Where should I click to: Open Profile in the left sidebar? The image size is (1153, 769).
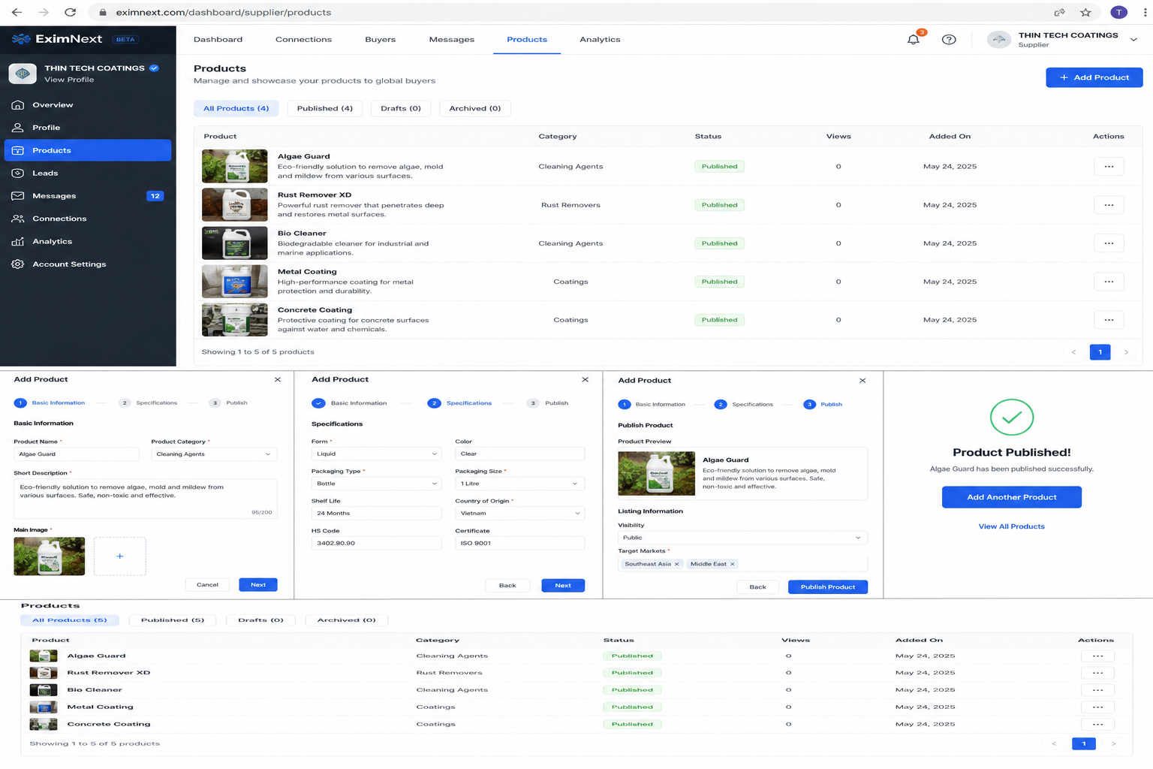[88, 128]
